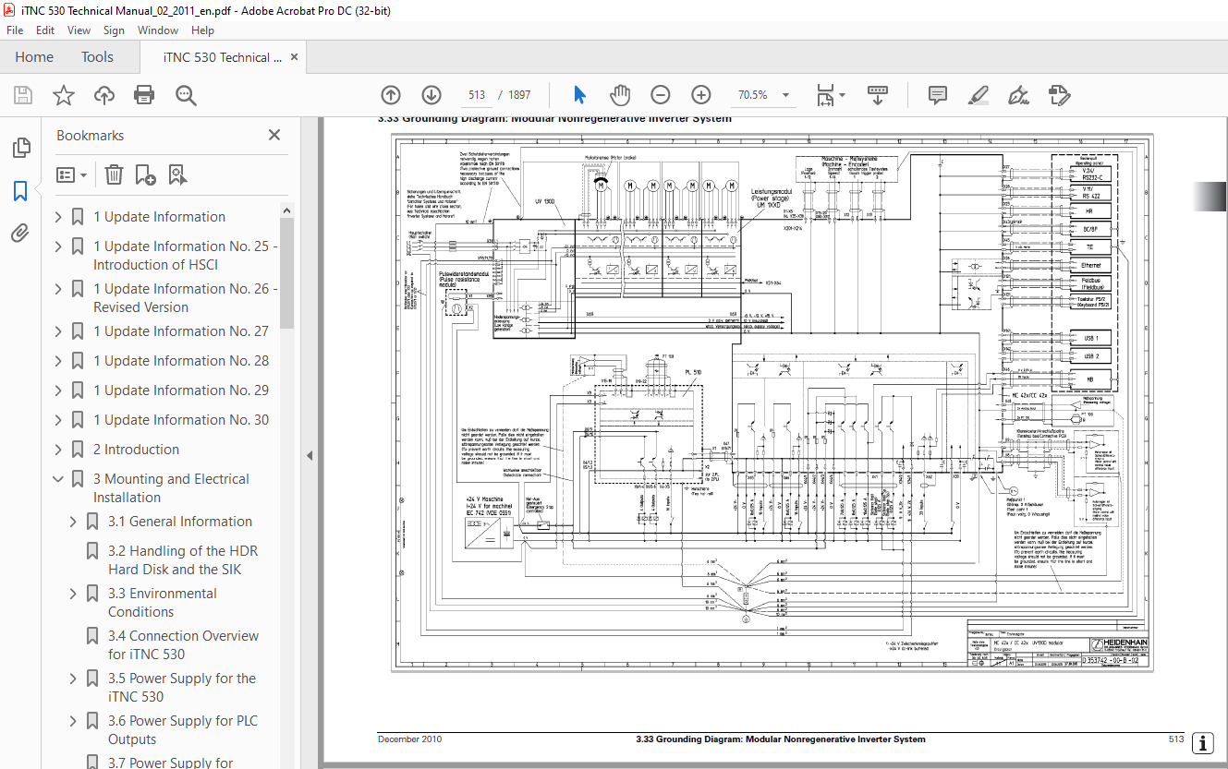The width and height of the screenshot is (1228, 769).
Task: Select the Highlight text tool
Action: pos(979,95)
